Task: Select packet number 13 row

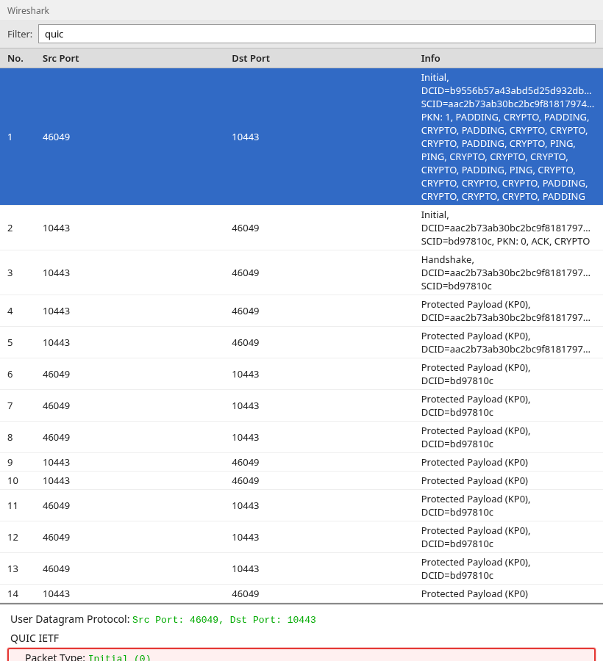Action: (301, 569)
